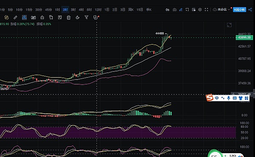Open the drawing filter funnel icon
The image size is (255, 157).
(87, 17)
